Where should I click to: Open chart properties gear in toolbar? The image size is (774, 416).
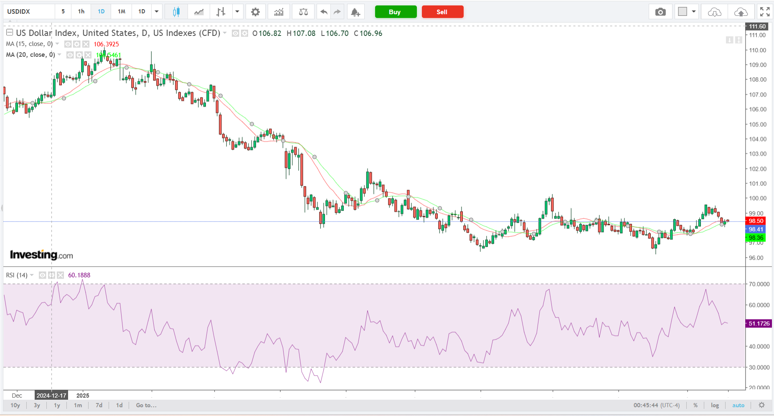click(x=255, y=12)
